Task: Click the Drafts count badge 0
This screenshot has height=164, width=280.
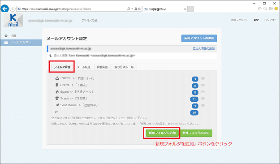Action: point(195,86)
